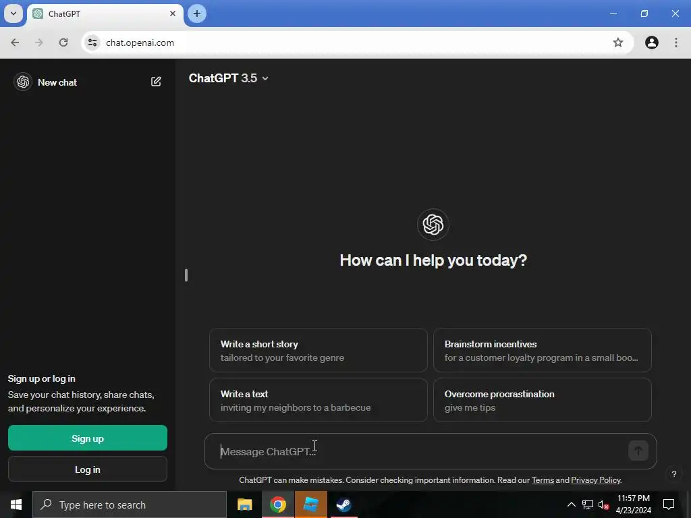This screenshot has width=691, height=518.
Task: Click the browser back arrow
Action: (15, 42)
